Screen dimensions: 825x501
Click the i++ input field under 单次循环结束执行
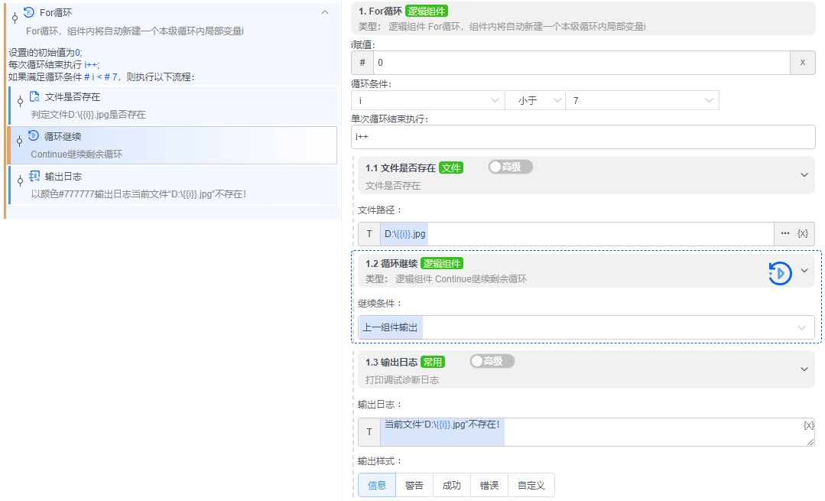pos(585,137)
